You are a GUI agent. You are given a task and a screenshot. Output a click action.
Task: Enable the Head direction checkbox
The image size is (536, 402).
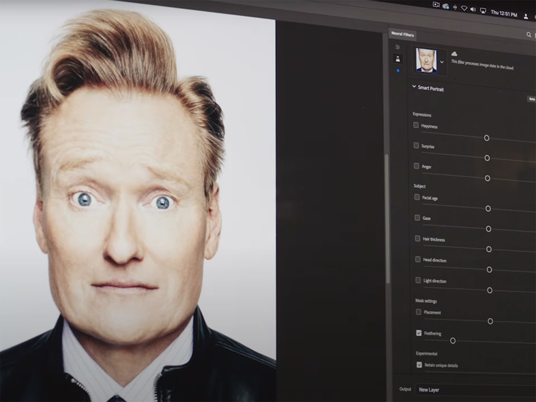(x=418, y=259)
